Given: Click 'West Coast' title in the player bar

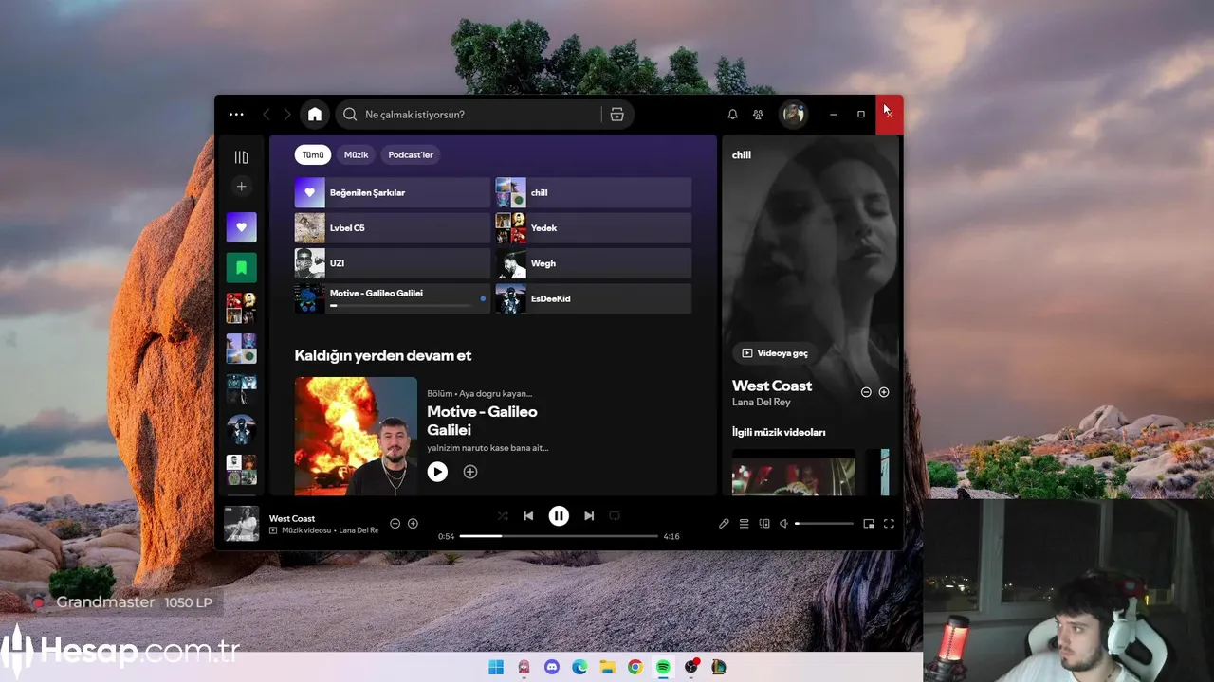Looking at the screenshot, I should (292, 519).
